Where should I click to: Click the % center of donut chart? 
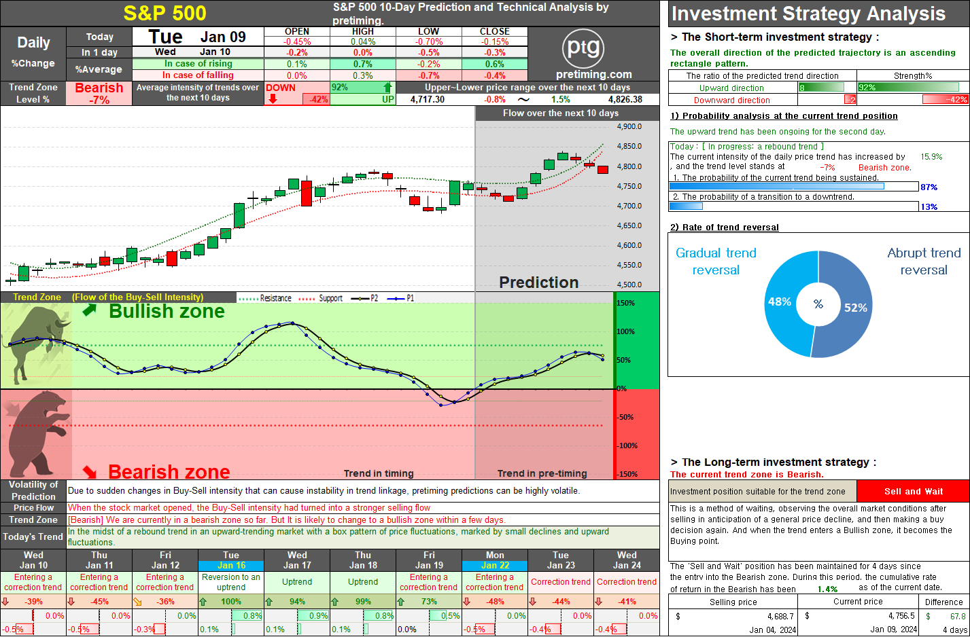(818, 304)
